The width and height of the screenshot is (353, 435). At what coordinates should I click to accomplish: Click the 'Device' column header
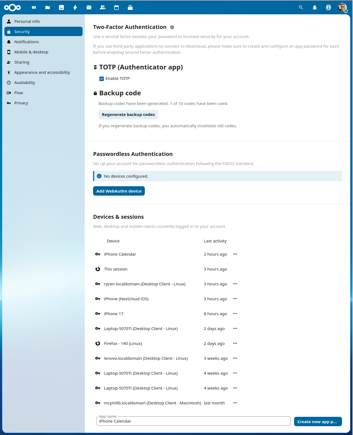click(x=113, y=241)
